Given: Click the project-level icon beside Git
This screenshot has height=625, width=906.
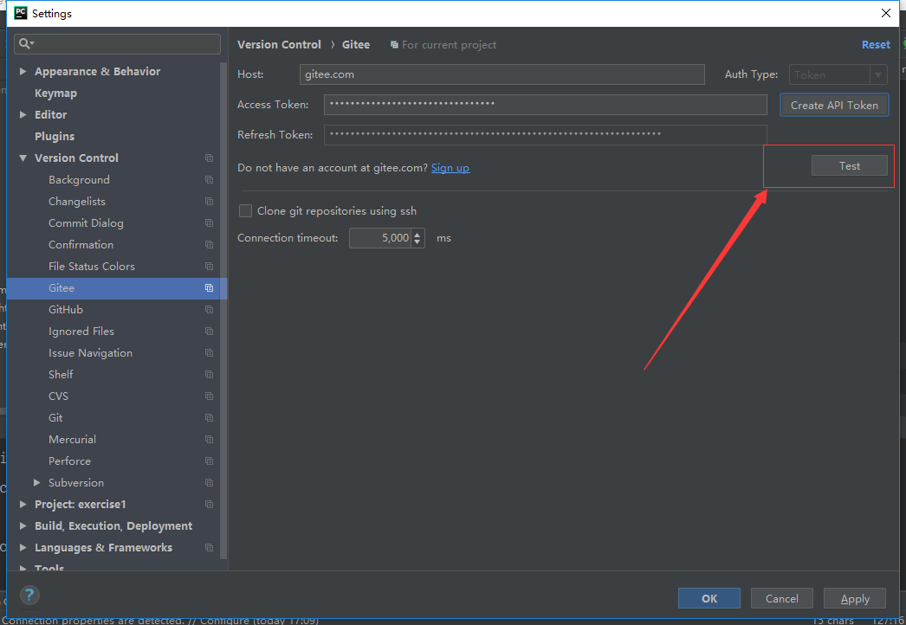Looking at the screenshot, I should (x=209, y=418).
